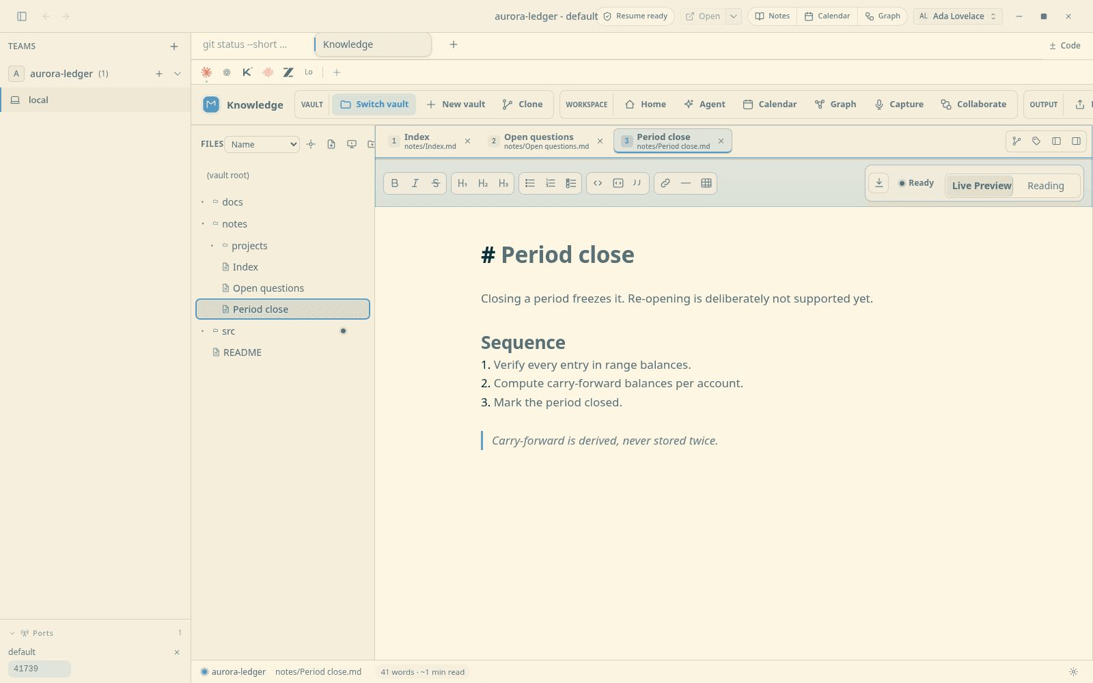This screenshot has width=1093, height=683.
Task: Open the Collaborate view
Action: click(973, 104)
